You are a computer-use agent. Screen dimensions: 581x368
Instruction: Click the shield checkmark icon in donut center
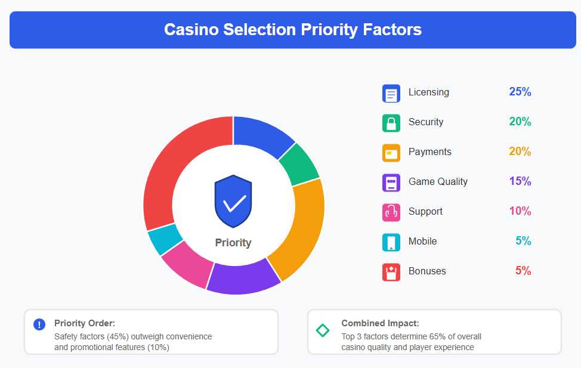(233, 202)
